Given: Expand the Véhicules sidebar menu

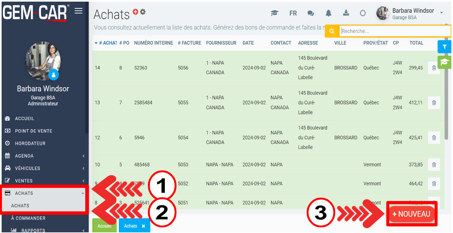Looking at the screenshot, I should click(x=44, y=168).
